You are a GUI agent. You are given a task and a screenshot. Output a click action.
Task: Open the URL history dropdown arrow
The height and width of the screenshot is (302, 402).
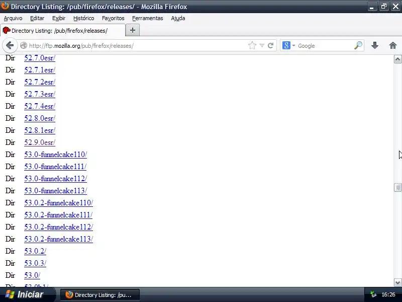pos(262,45)
